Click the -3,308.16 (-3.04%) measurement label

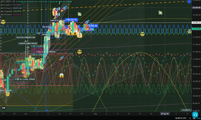click(25, 79)
